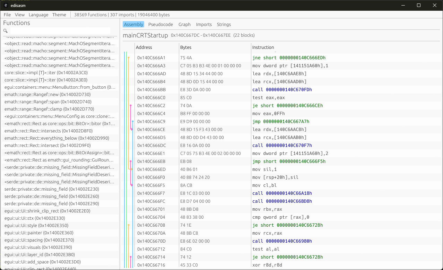Viewport: 443px width, 270px height.
Task: Click the edisasm app icon in title bar
Action: (6, 5)
